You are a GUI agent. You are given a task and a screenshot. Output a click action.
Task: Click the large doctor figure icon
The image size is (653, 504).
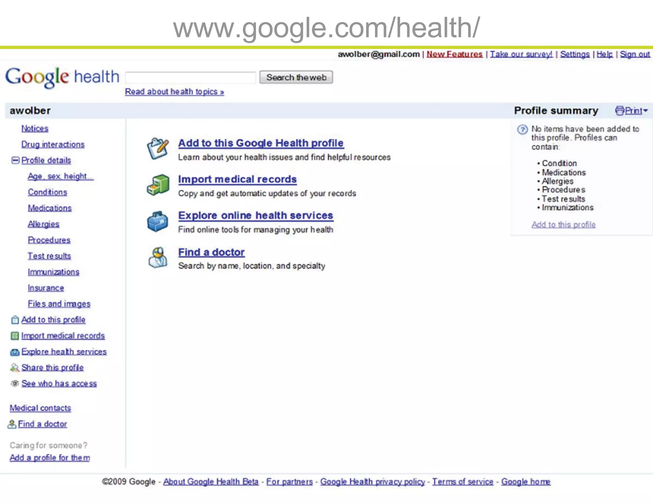158,257
